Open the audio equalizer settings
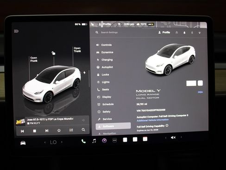This screenshot has width=226, height=170. point(71,130)
